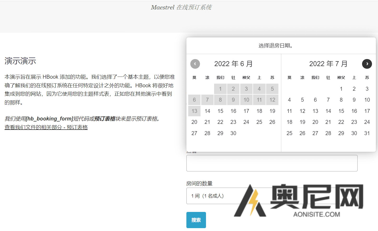Select July 31 in the calendar
This screenshot has width=378, height=231.
tap(367, 133)
